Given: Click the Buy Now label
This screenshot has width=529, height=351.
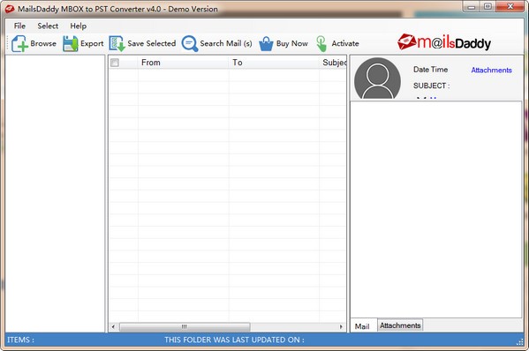Looking at the screenshot, I should coord(291,43).
